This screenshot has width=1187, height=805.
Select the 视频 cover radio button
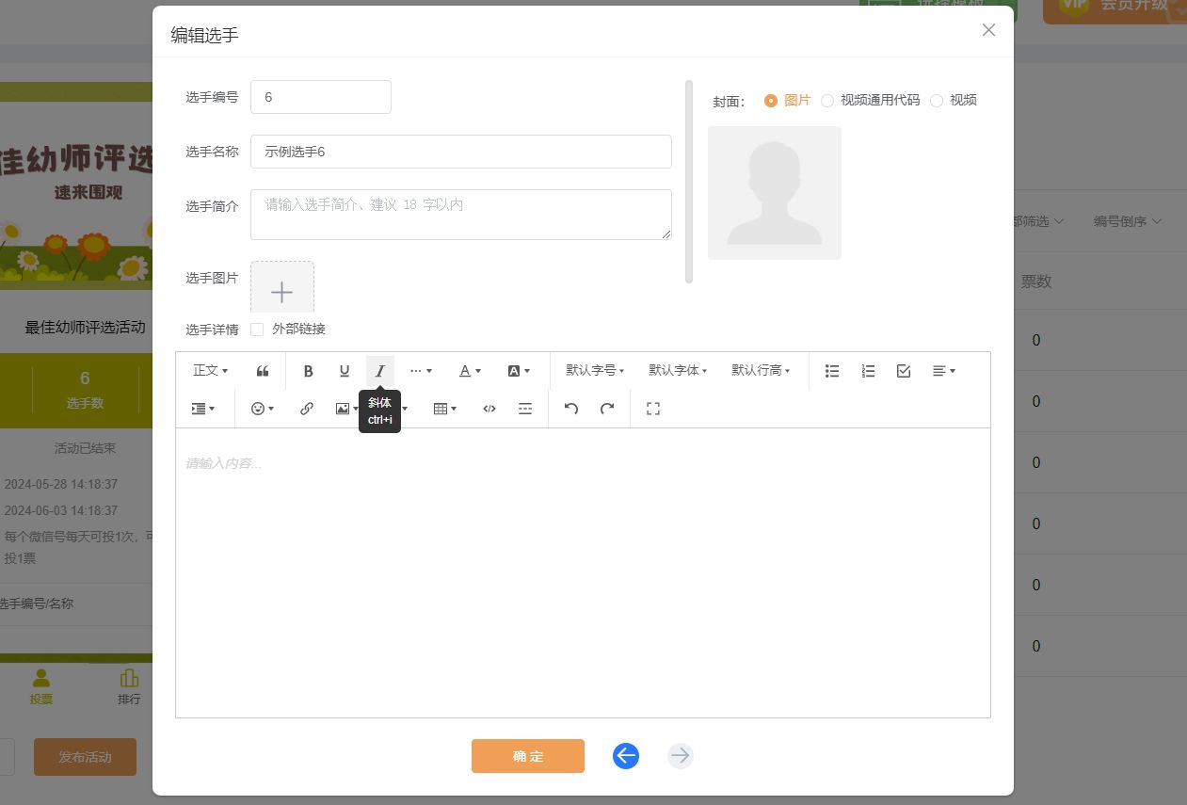937,101
